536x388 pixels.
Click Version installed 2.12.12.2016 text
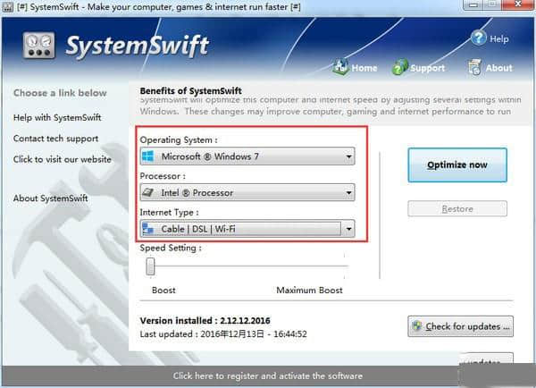click(x=205, y=321)
